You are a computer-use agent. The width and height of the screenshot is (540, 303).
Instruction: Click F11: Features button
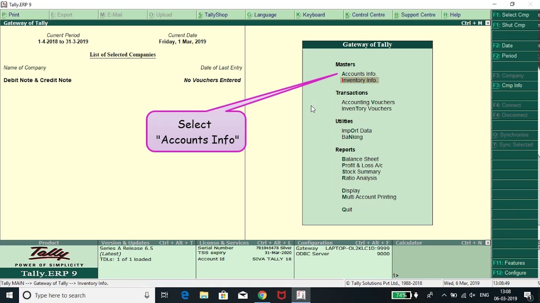[515, 263]
